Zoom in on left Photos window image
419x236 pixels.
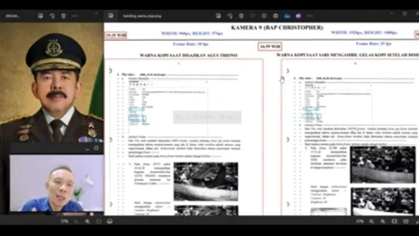pos(87,221)
